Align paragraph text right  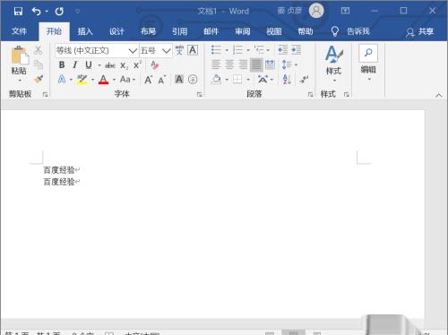click(243, 64)
